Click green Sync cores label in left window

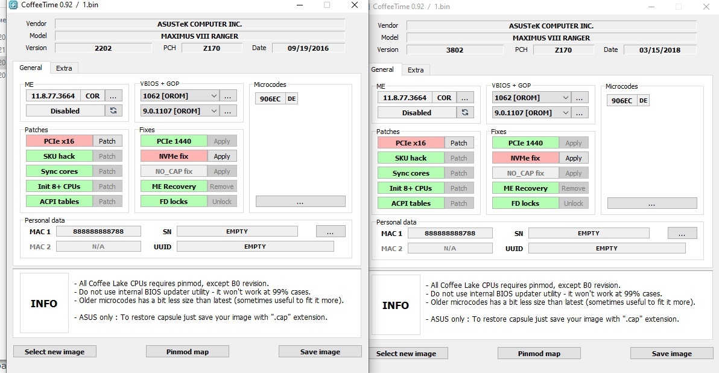[59, 171]
